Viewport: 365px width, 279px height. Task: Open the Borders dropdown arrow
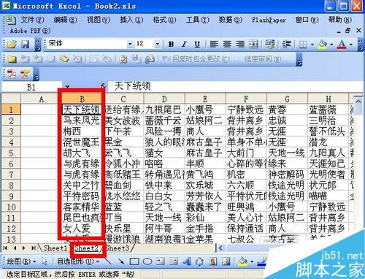tap(312, 45)
